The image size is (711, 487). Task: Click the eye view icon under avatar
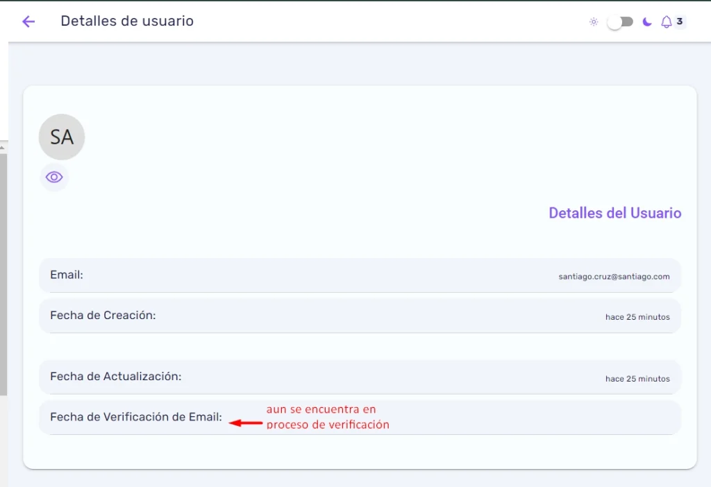pos(54,177)
